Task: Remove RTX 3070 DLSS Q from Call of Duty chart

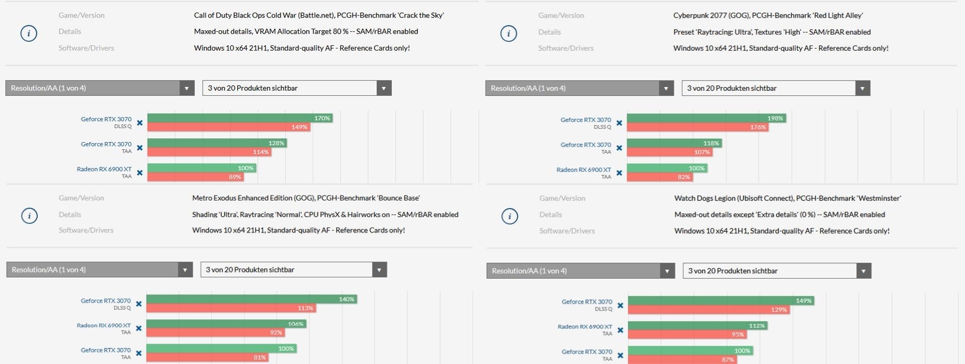Action: click(140, 123)
